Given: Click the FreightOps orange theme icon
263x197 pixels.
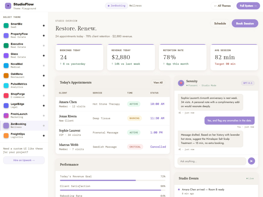Looking at the screenshot, I should [6, 136].
